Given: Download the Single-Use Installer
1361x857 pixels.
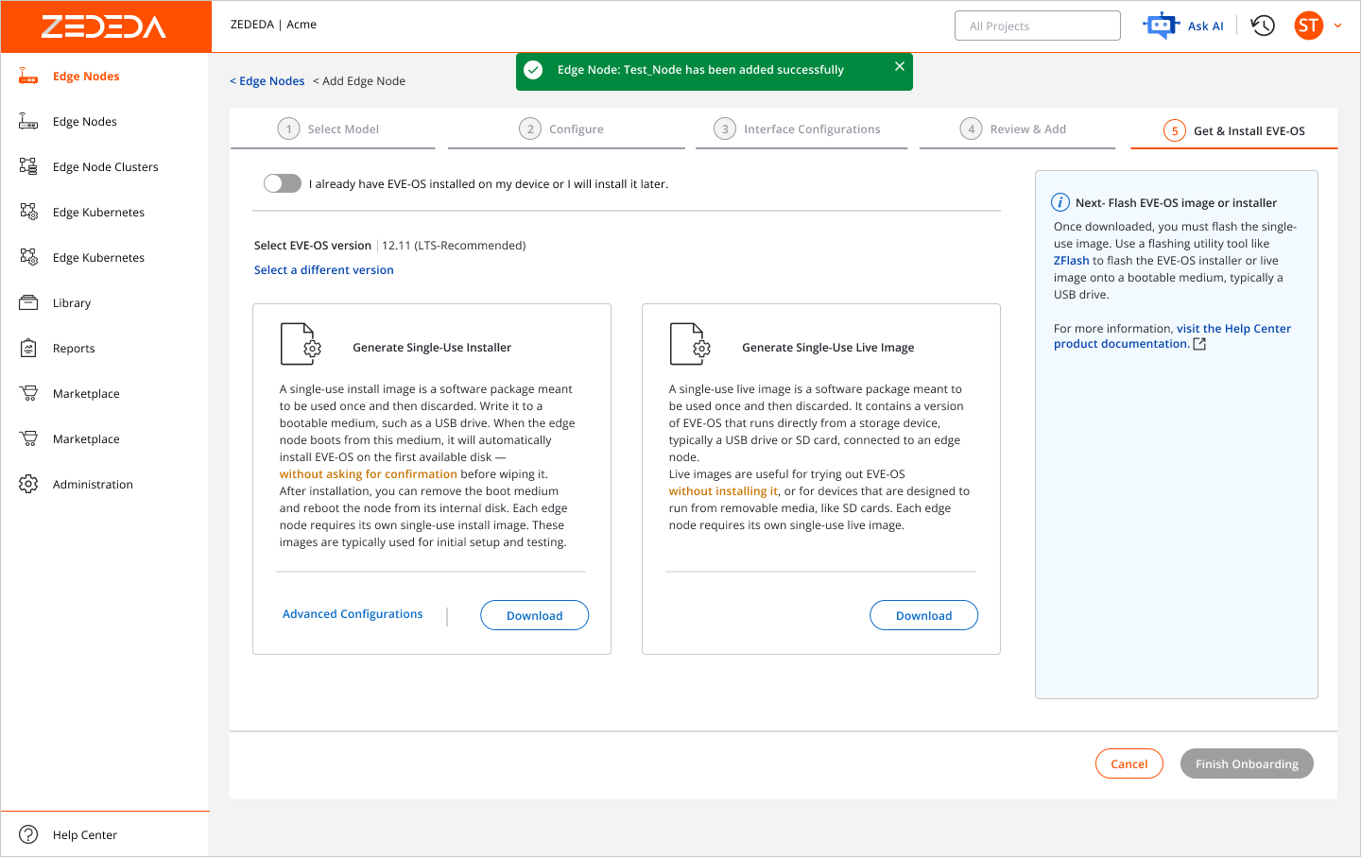Looking at the screenshot, I should 534,615.
